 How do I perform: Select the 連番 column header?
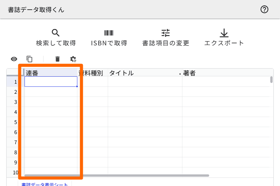click(x=51, y=73)
